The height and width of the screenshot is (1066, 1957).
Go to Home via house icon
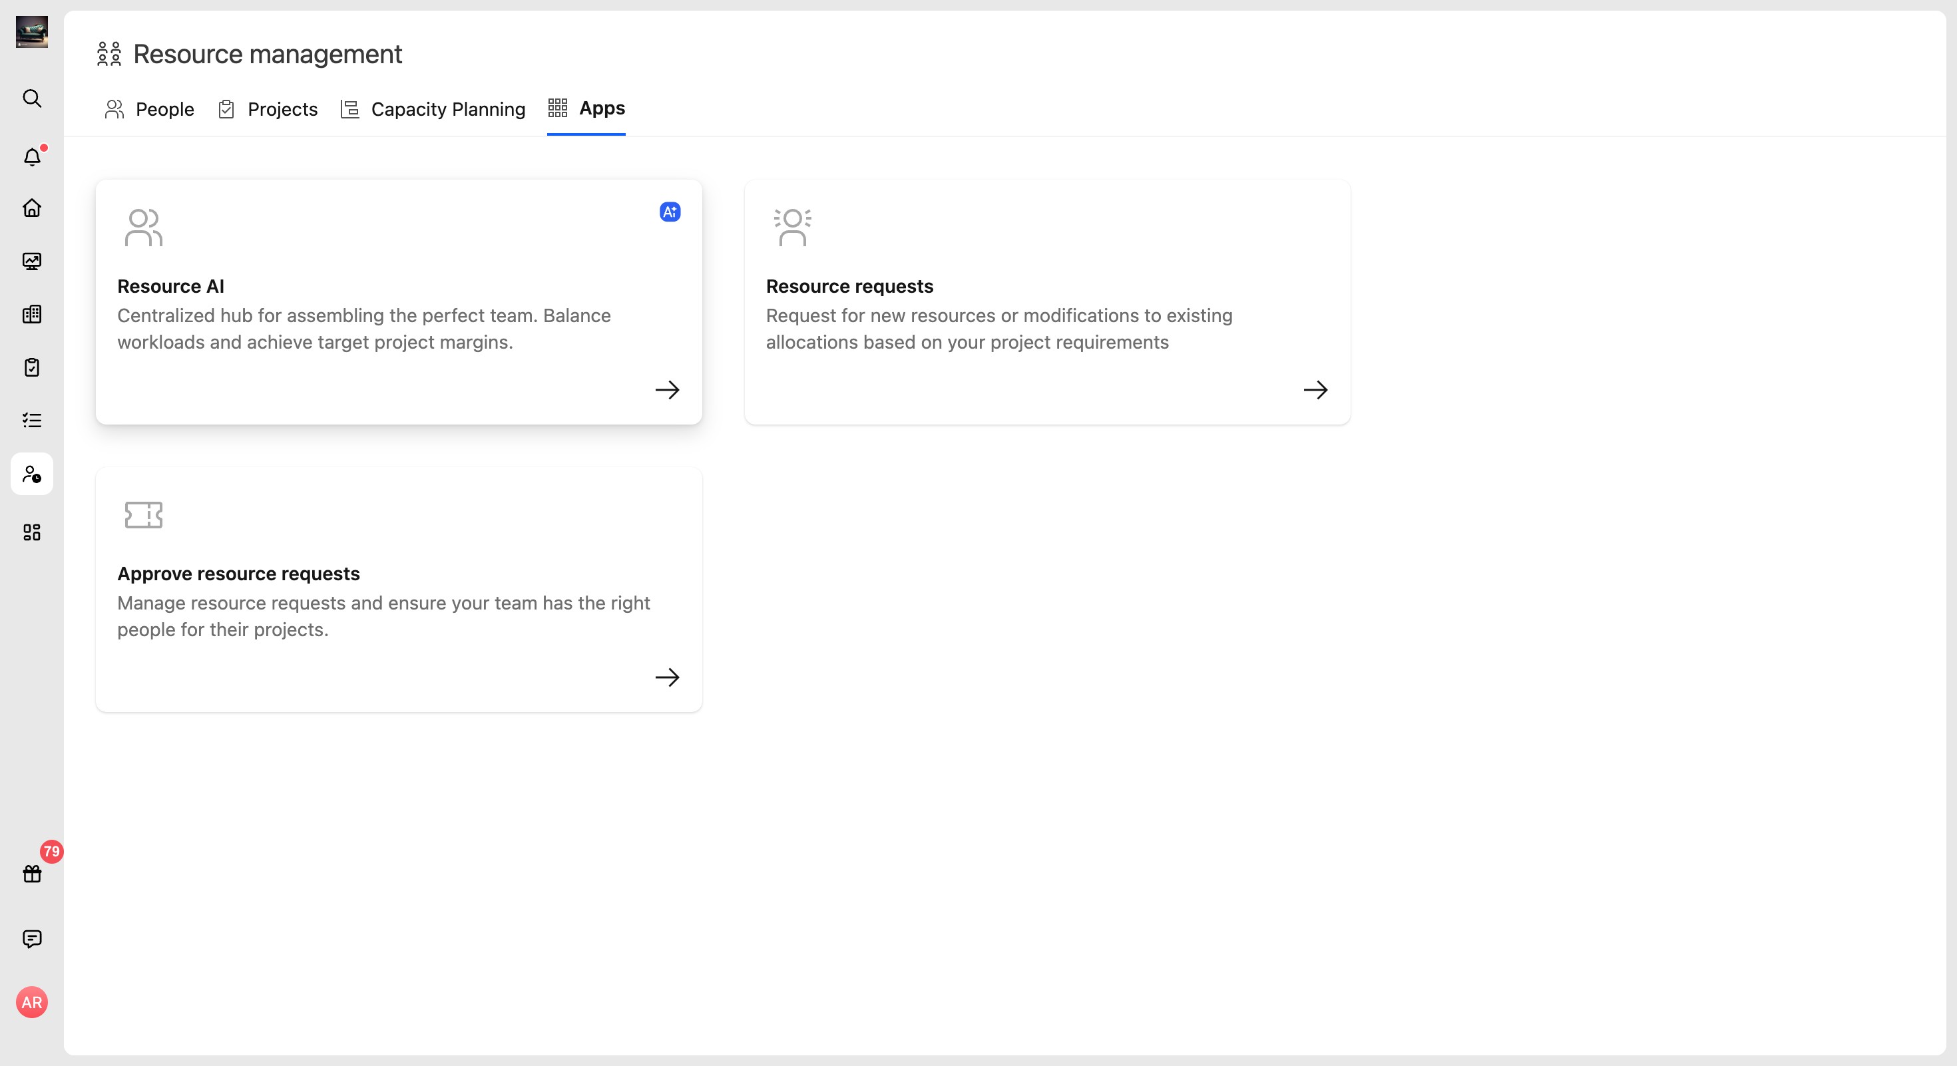coord(32,208)
